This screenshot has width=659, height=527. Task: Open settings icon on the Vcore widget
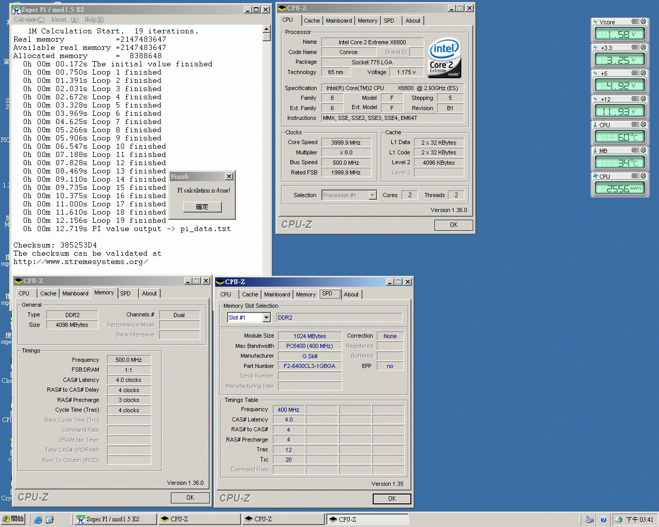click(635, 22)
